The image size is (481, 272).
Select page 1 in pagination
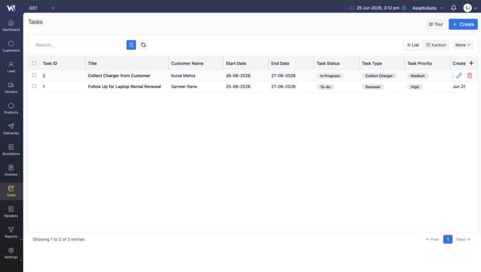pos(448,239)
